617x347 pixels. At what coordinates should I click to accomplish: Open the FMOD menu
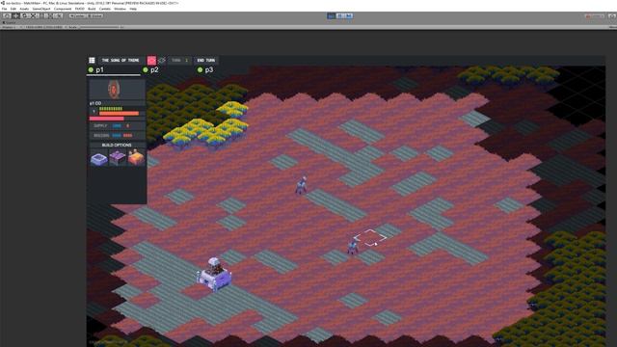[x=79, y=9]
